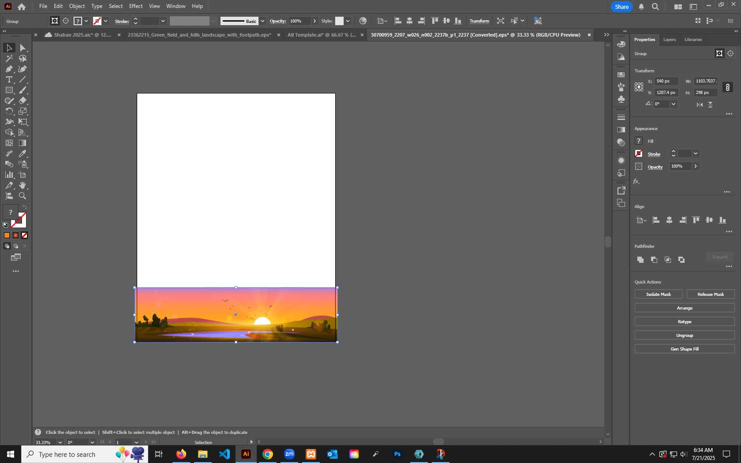This screenshot has height=463, width=741.
Task: Click the X position input field
Action: pos(666,81)
